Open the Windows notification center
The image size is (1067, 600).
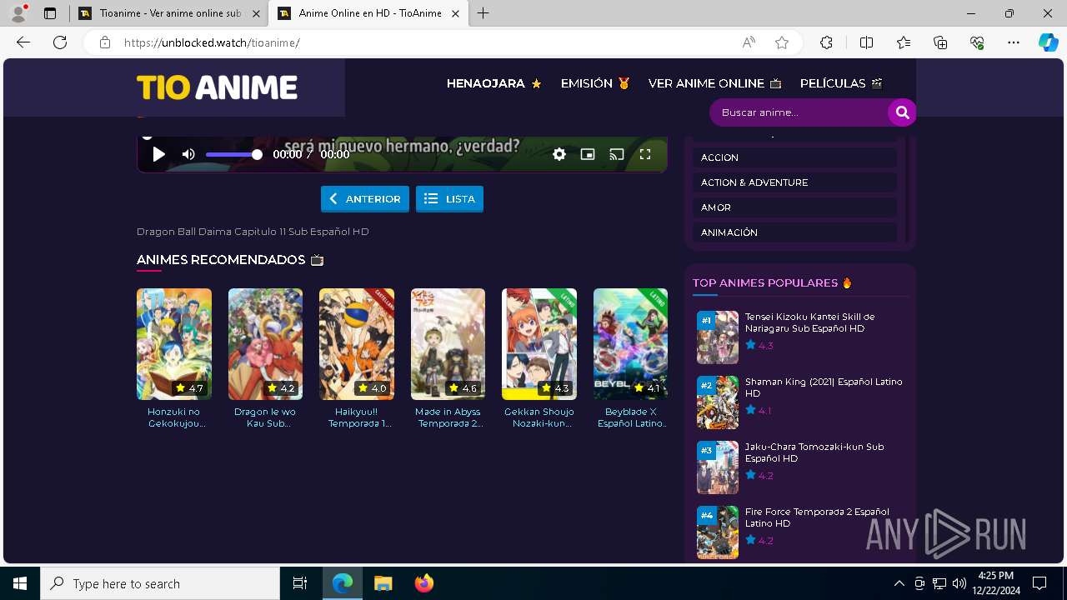1039,583
